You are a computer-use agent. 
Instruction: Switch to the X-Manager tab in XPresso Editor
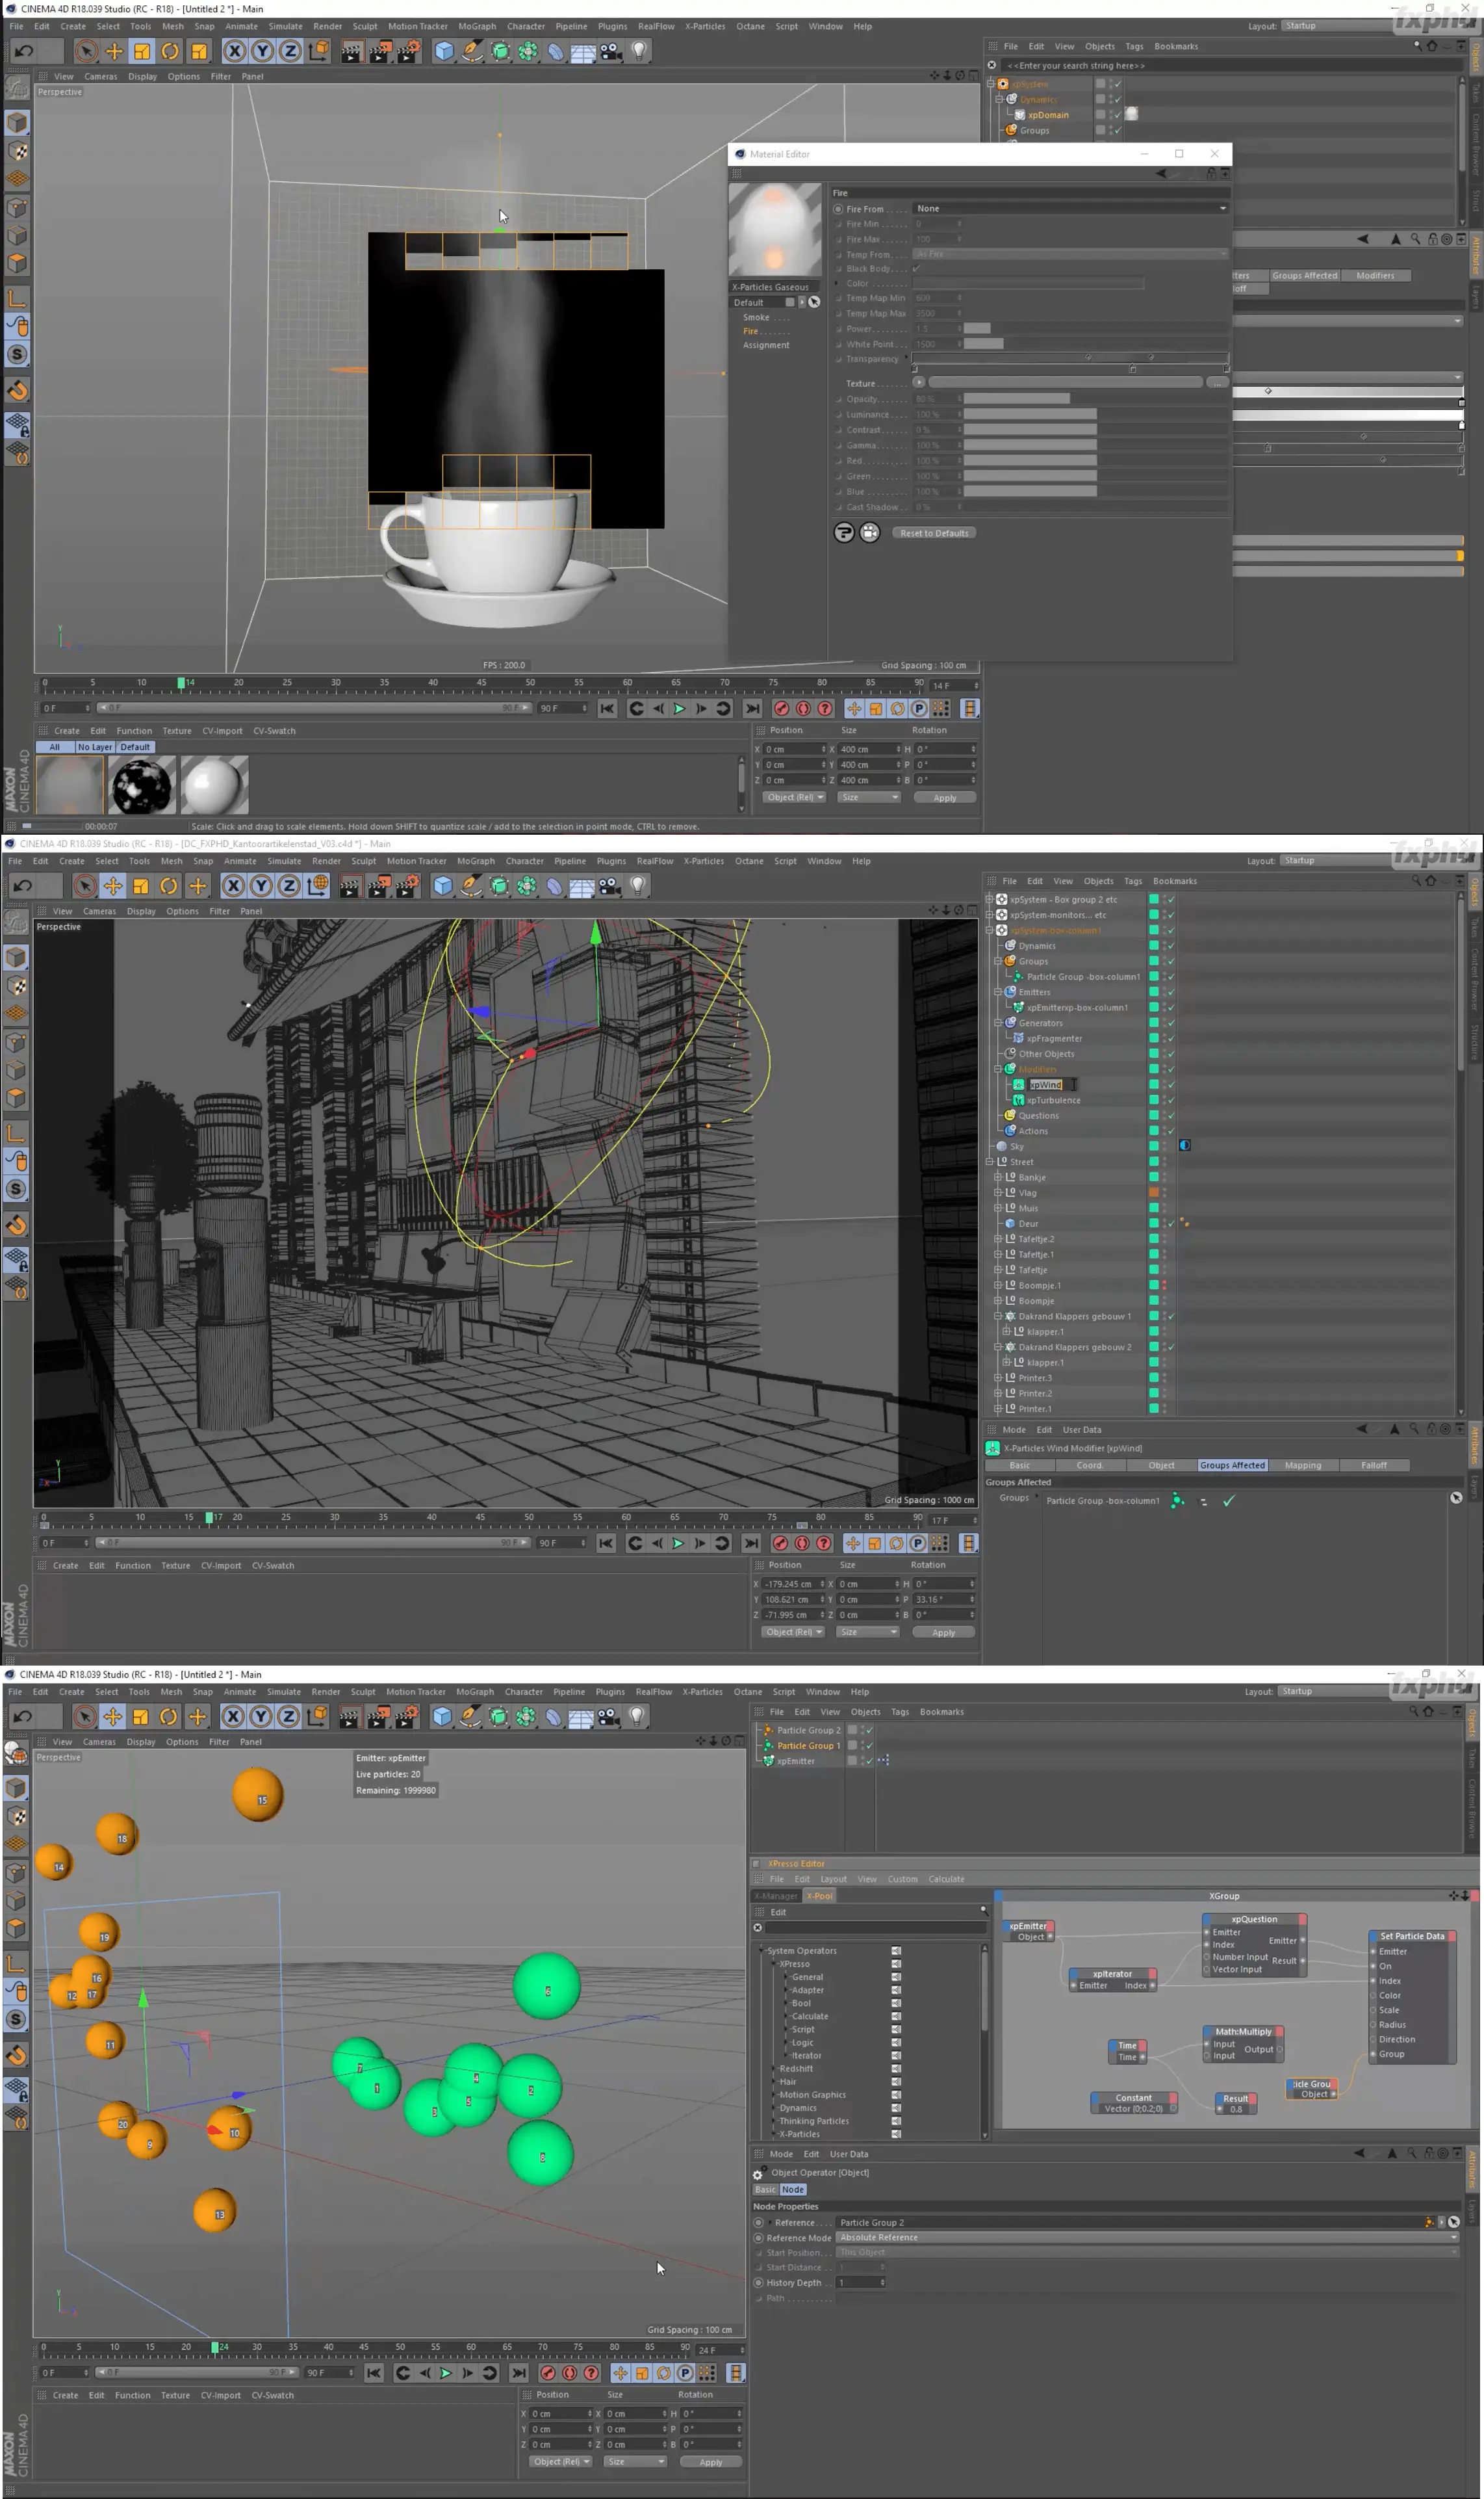click(x=776, y=1896)
